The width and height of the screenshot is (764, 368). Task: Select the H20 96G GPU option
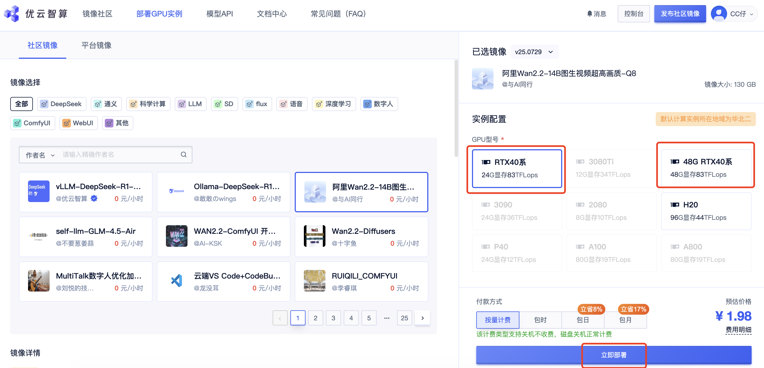(x=706, y=211)
